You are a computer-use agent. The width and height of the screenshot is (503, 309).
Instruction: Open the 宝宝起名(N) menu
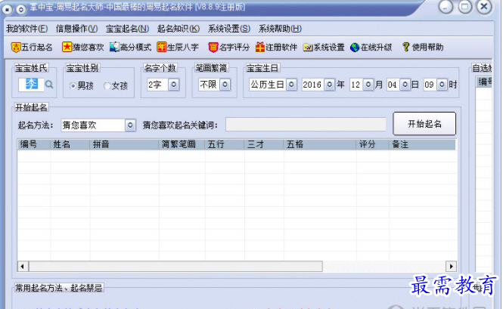click(x=127, y=29)
